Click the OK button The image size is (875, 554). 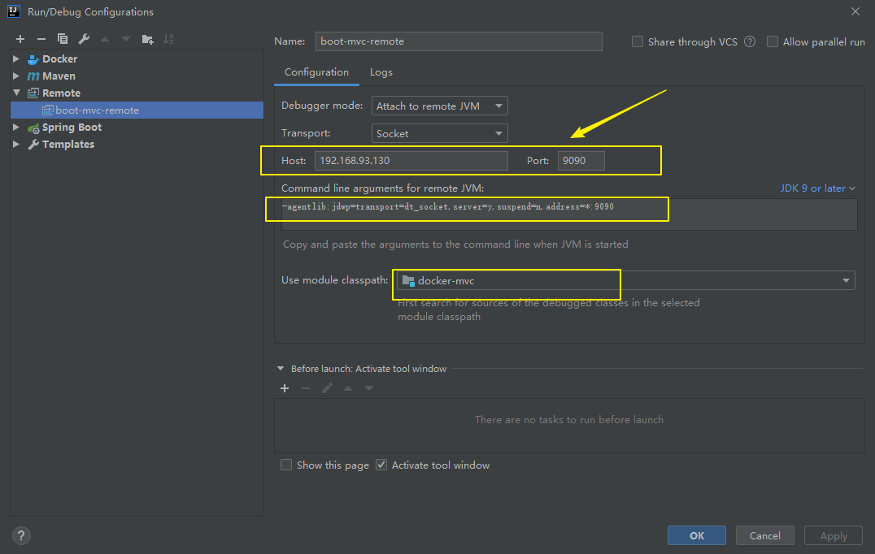click(x=696, y=535)
